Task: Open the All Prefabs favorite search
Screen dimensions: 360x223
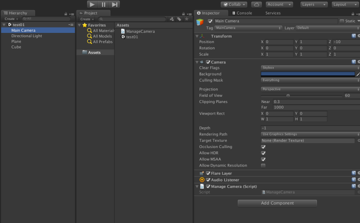Action: coord(100,42)
